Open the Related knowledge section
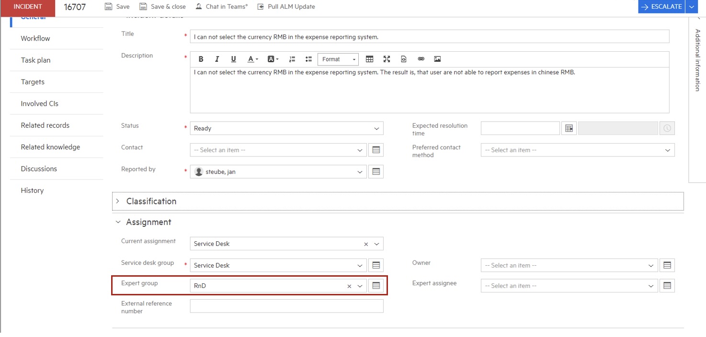This screenshot has width=706, height=337. click(50, 147)
